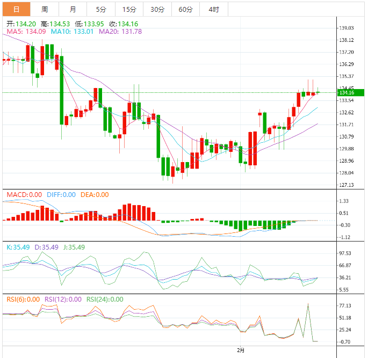Click the 2月 timeline marker
The height and width of the screenshot is (358, 368).
[241, 350]
